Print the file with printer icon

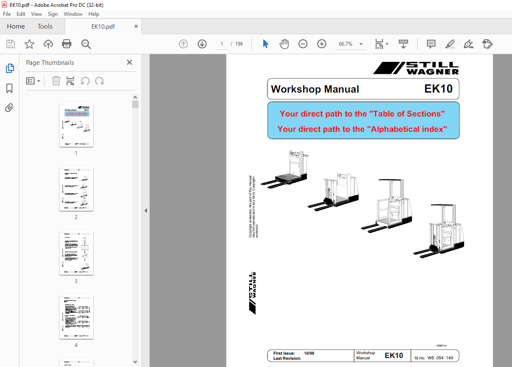[x=67, y=44]
